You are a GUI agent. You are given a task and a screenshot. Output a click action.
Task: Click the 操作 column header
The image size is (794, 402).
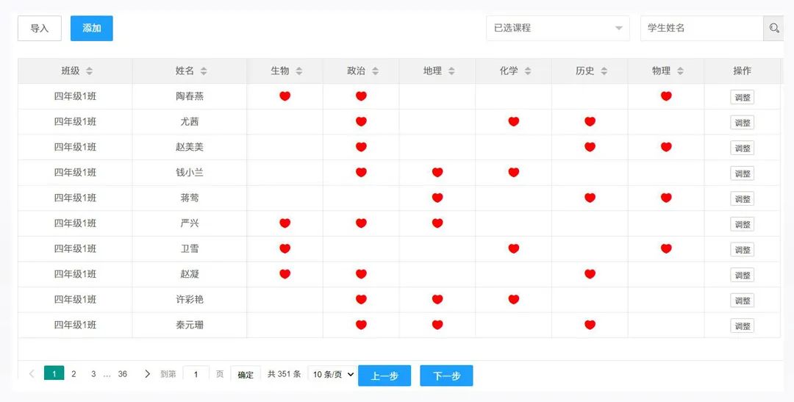click(x=742, y=71)
